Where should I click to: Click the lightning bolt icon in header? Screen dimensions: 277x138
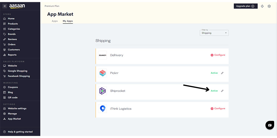pyautogui.click(x=262, y=6)
